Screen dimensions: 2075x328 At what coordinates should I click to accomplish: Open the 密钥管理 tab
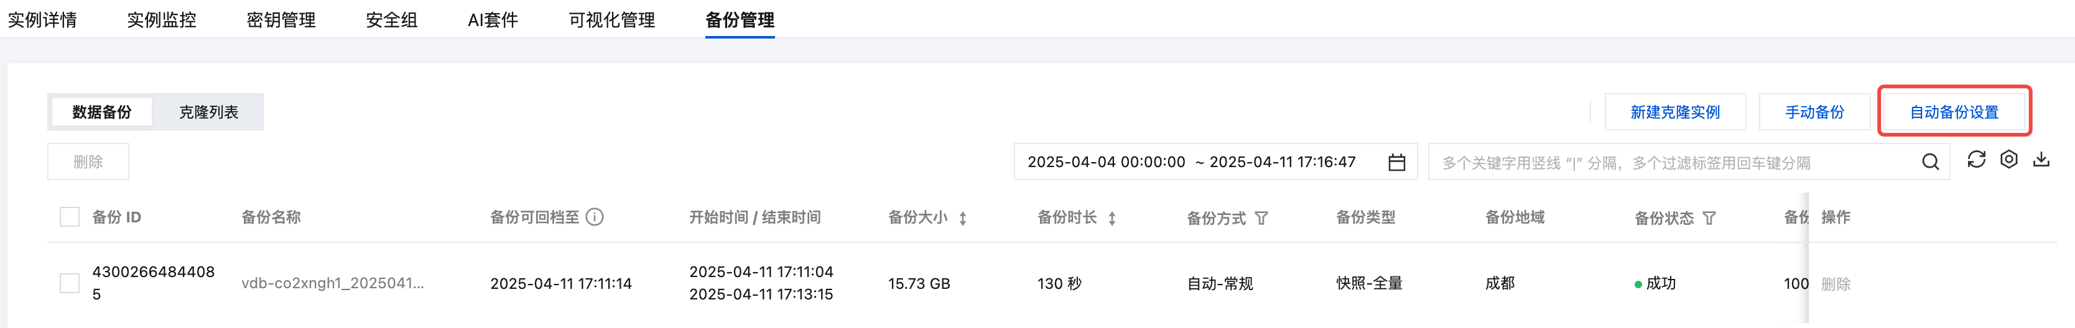[281, 20]
